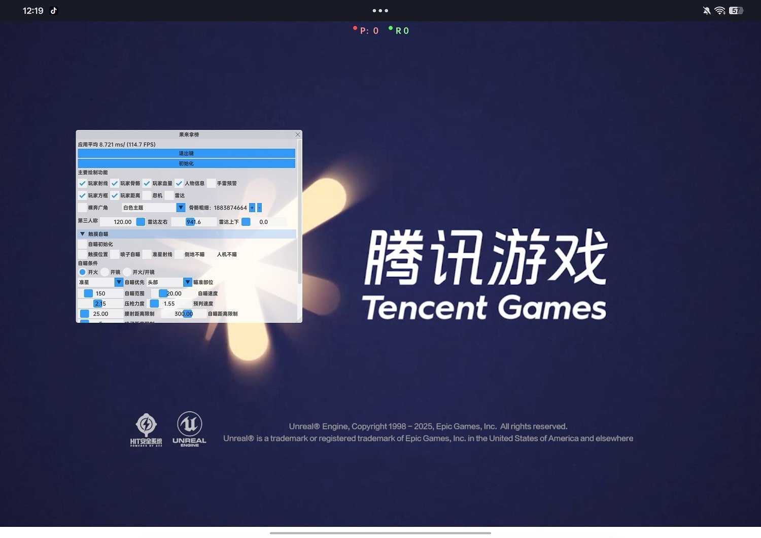The height and width of the screenshot is (538, 761).
Task: Click the plus stepper beside 骨骼粗细
Action: (252, 208)
